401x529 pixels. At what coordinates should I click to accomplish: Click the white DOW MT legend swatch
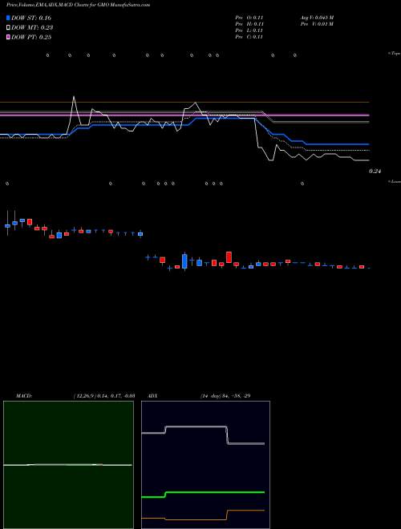coord(9,28)
